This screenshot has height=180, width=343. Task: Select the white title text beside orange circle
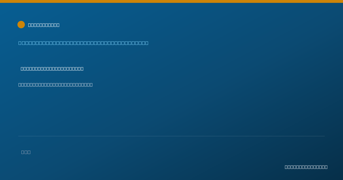(x=44, y=25)
